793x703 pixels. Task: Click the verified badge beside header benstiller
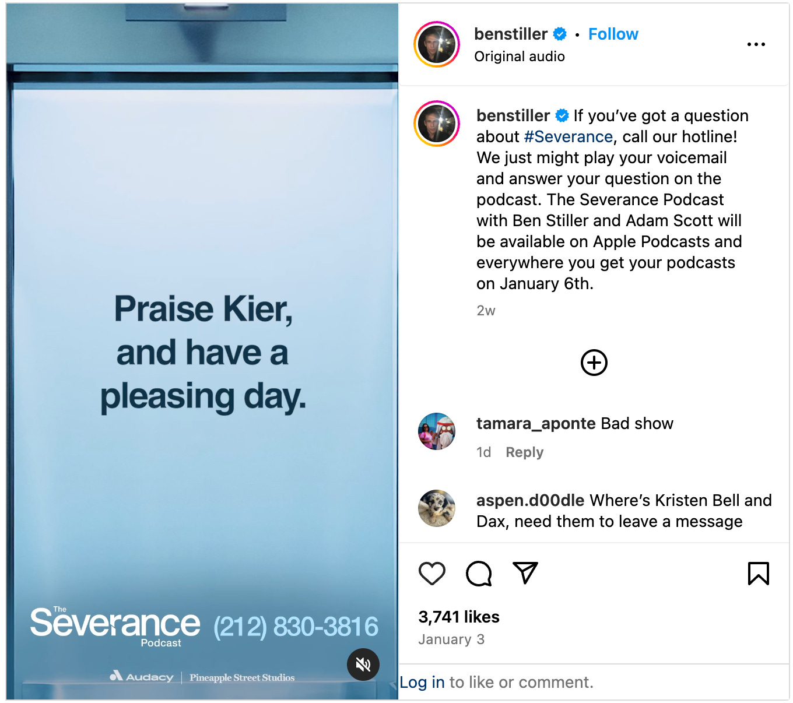click(560, 34)
